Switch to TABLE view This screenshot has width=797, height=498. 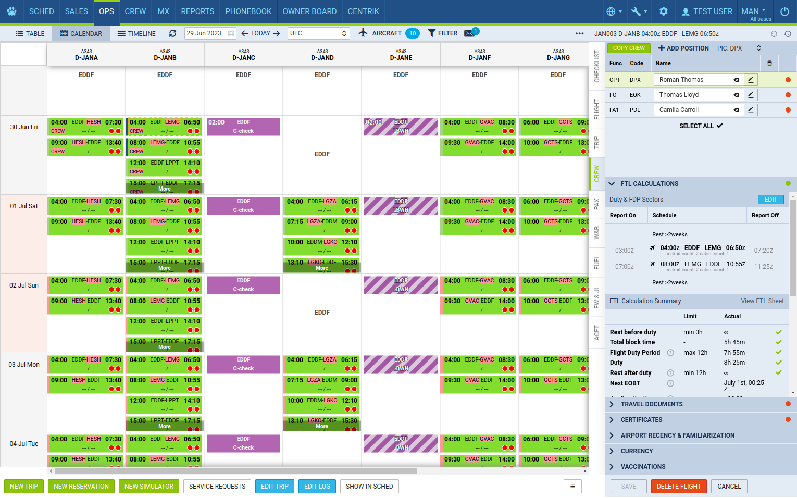(x=30, y=33)
